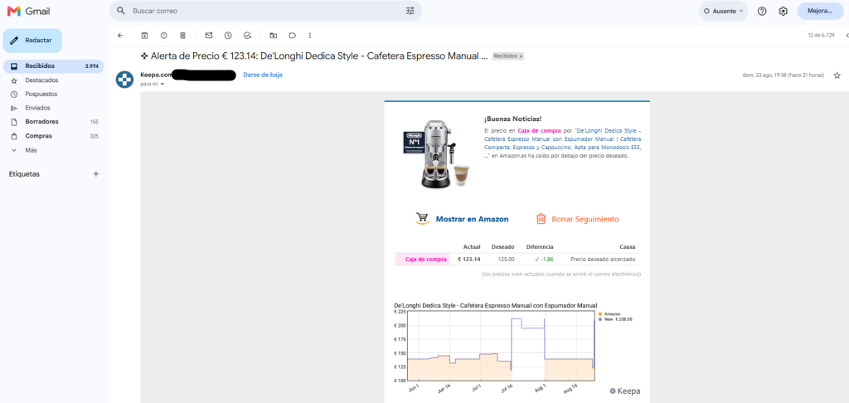Click the coffee machine product image
This screenshot has height=403, width=849.
tap(438, 153)
